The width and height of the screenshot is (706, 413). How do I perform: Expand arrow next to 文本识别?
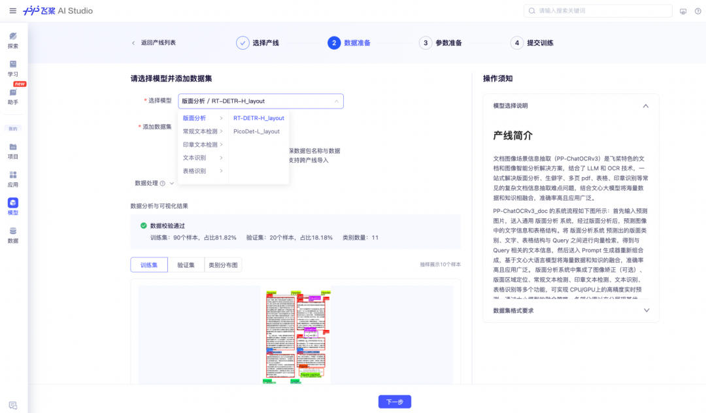pyautogui.click(x=221, y=157)
